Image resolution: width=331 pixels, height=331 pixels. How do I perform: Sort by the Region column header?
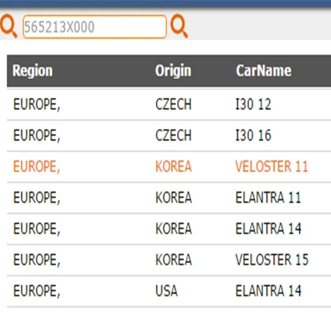[x=33, y=70]
